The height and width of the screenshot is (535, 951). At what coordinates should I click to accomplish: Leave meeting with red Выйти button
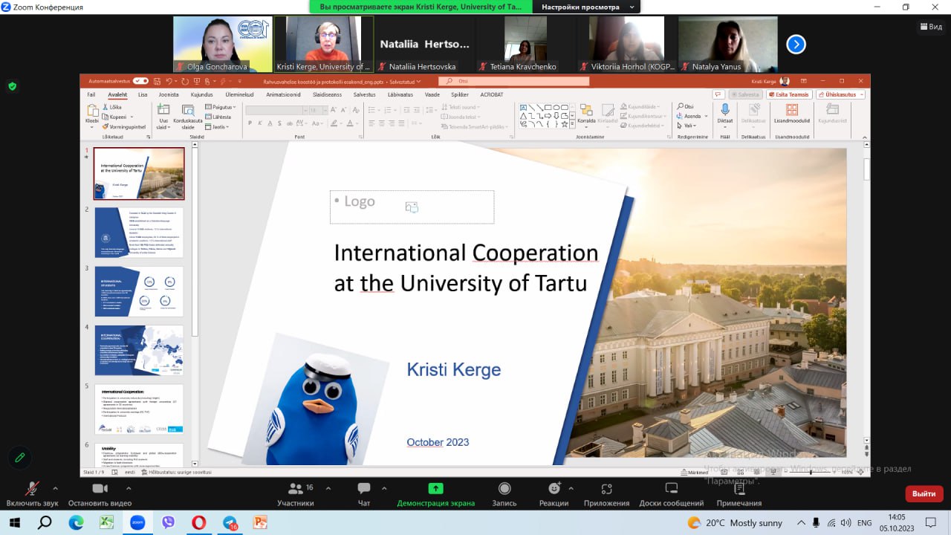pos(924,493)
